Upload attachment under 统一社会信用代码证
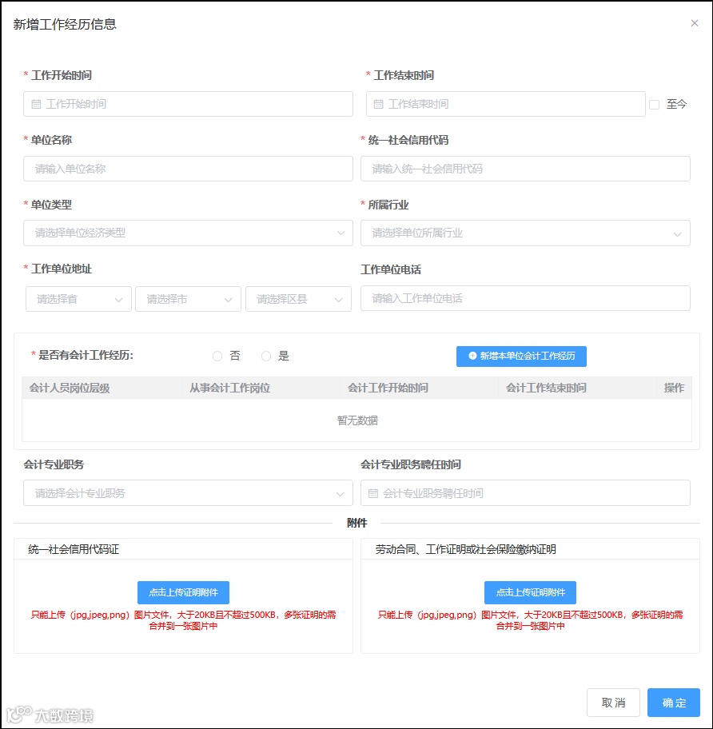Screen dimensions: 713x729 tap(183, 592)
